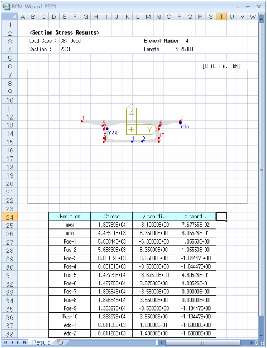Go to first sheet navigation arrow
267x348 pixels.
[6, 342]
